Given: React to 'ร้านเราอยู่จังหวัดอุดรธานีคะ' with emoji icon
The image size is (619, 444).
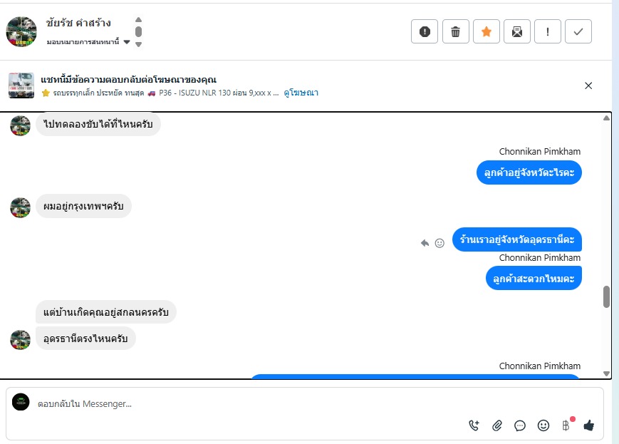Looking at the screenshot, I should tap(439, 243).
